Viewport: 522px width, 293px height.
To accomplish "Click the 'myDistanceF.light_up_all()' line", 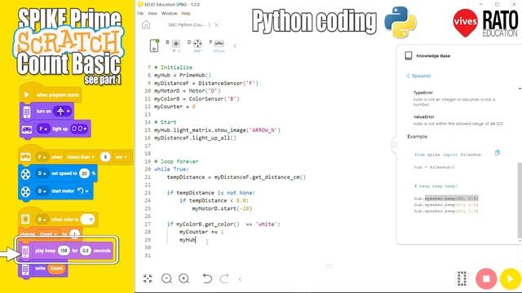I will coord(195,138).
